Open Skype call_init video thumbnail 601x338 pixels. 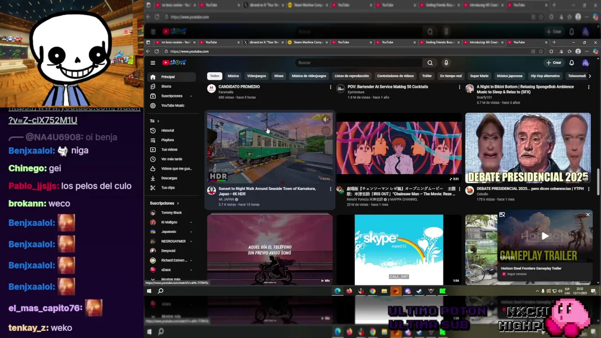click(399, 249)
